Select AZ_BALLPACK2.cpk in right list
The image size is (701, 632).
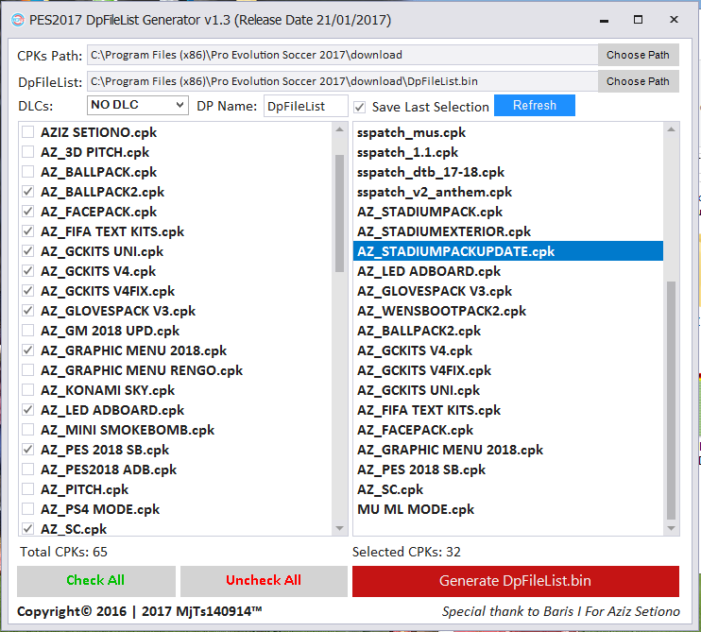click(x=508, y=331)
